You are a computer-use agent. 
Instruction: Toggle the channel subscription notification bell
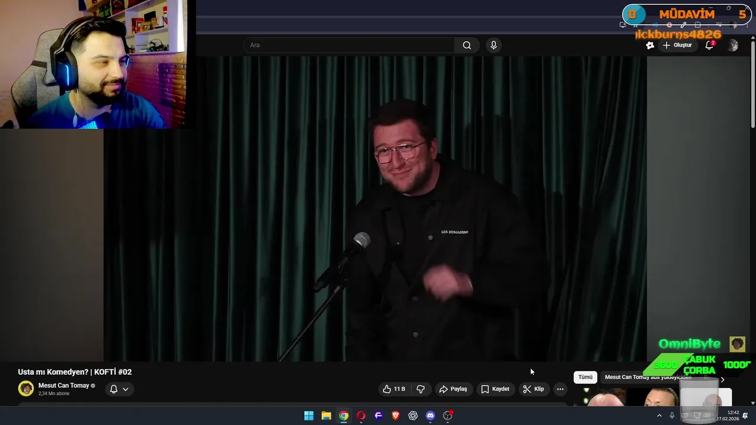tap(113, 389)
